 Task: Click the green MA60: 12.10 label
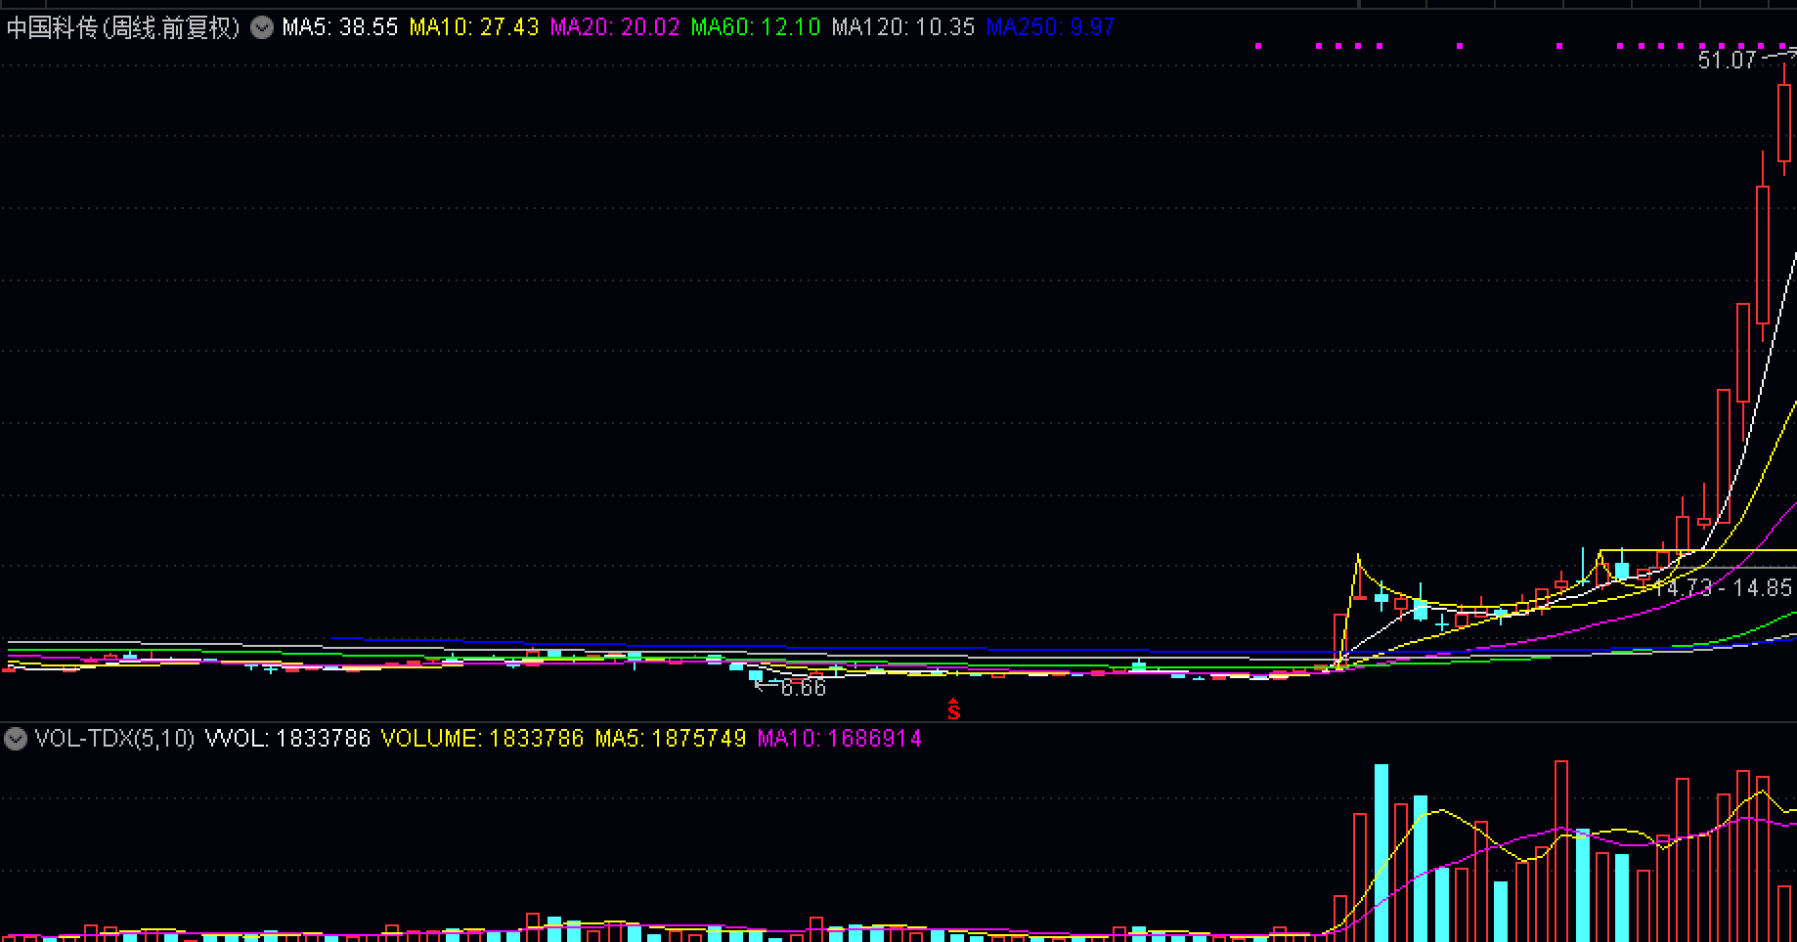[756, 27]
